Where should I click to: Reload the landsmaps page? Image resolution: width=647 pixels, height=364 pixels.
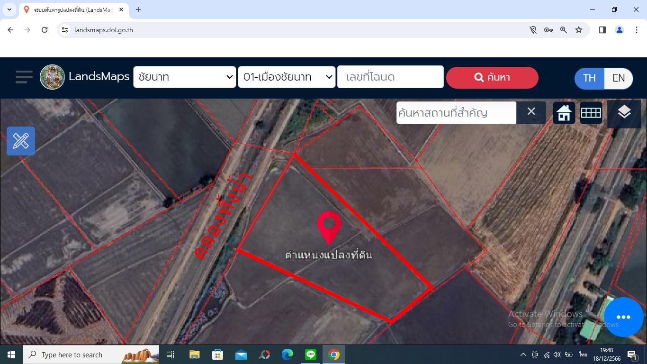click(45, 30)
